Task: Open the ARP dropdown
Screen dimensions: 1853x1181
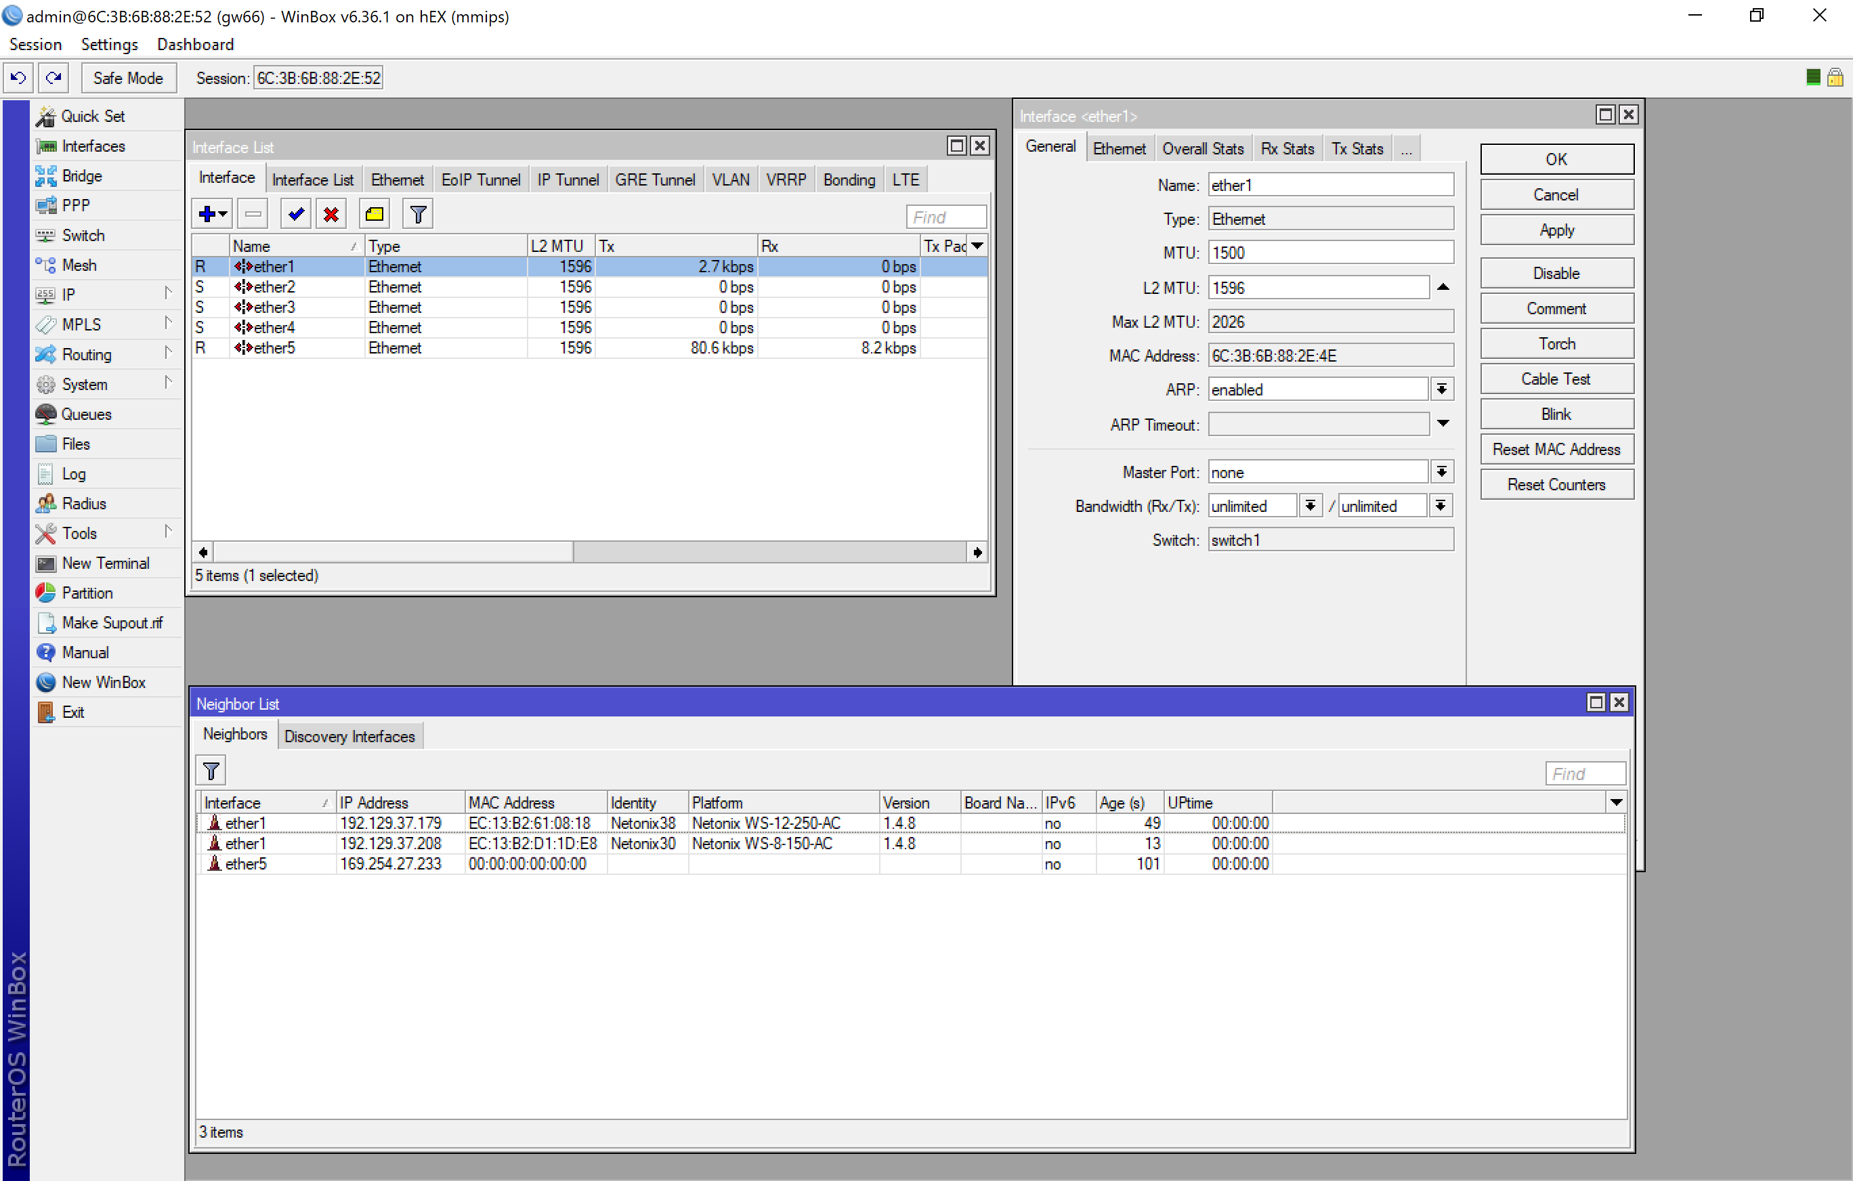Action: tap(1441, 389)
